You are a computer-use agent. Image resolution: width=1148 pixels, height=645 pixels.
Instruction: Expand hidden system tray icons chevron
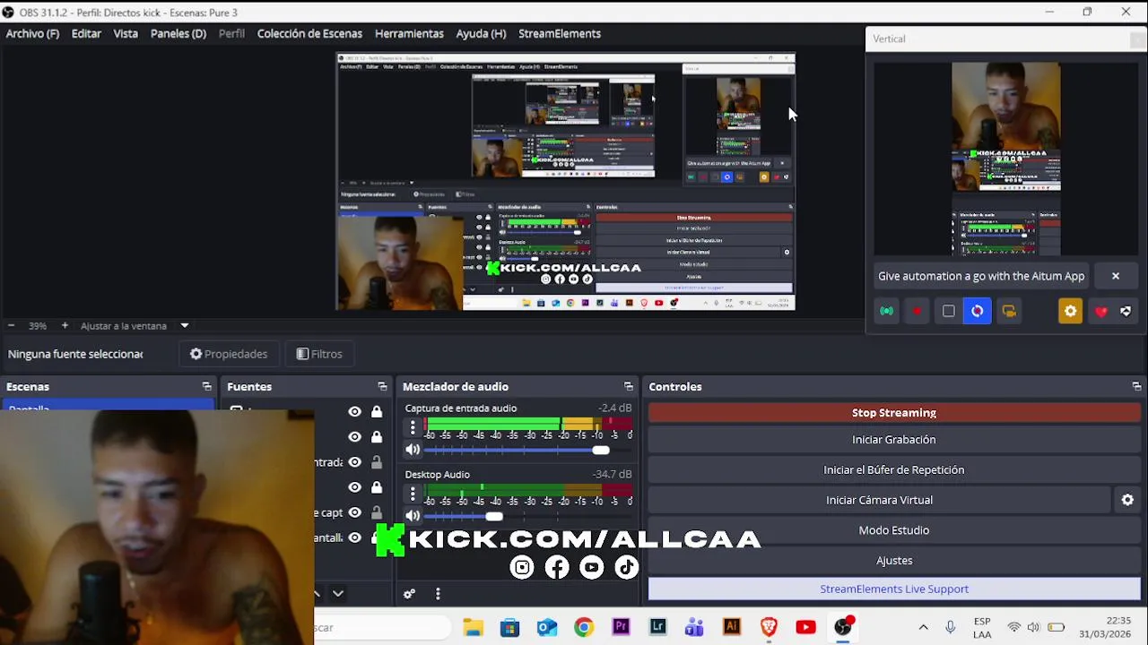click(x=923, y=627)
